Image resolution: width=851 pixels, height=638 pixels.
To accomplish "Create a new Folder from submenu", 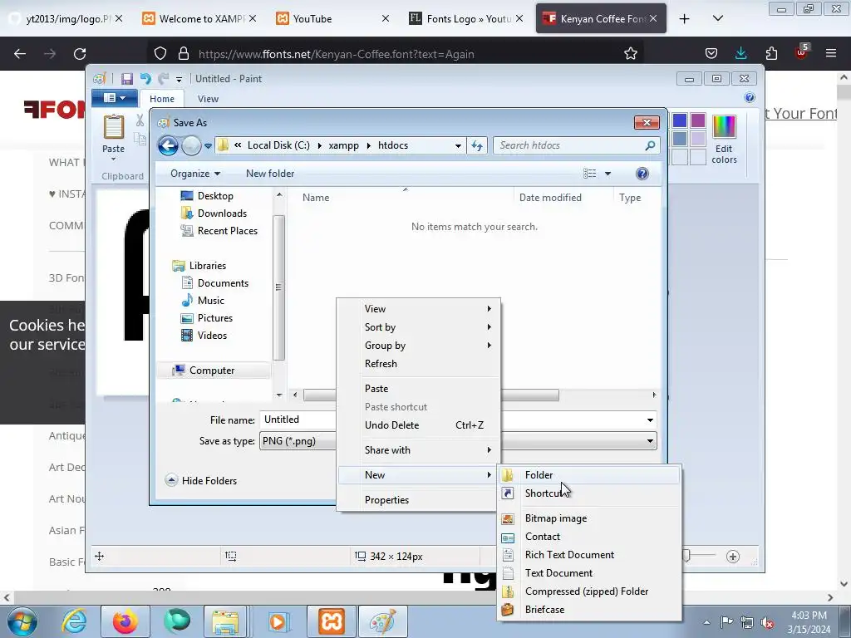I will 588,474.
